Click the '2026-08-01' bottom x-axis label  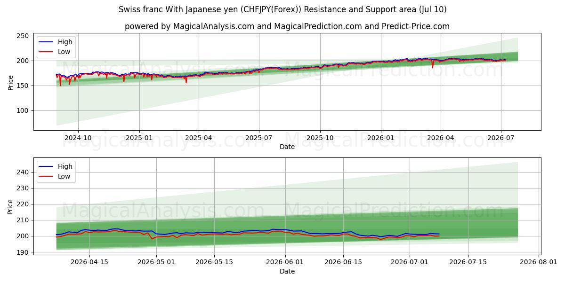click(x=538, y=262)
